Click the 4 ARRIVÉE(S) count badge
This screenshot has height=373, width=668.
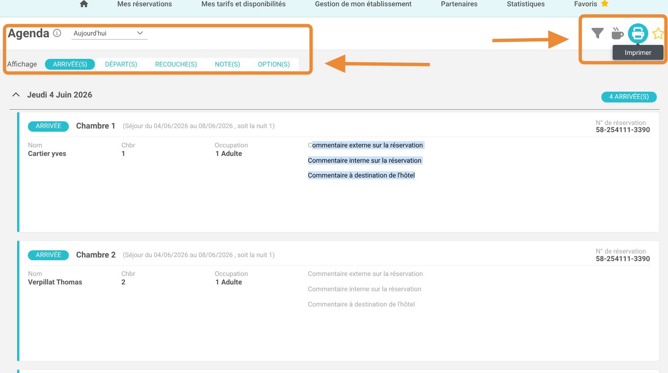[629, 97]
